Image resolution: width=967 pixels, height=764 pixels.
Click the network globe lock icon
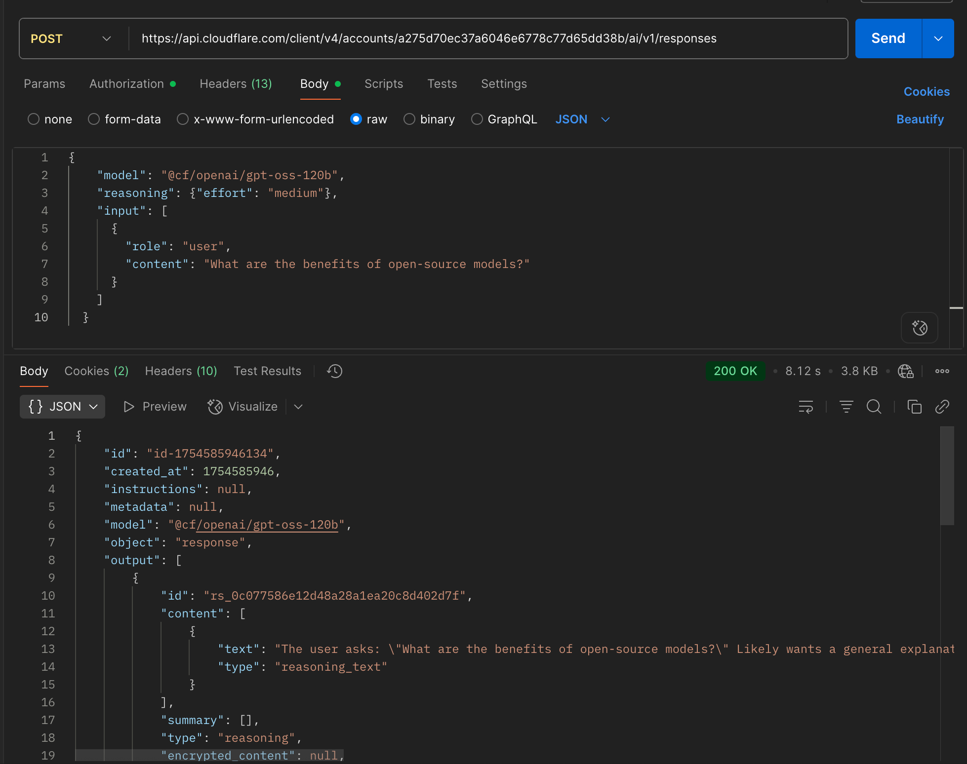coord(905,371)
